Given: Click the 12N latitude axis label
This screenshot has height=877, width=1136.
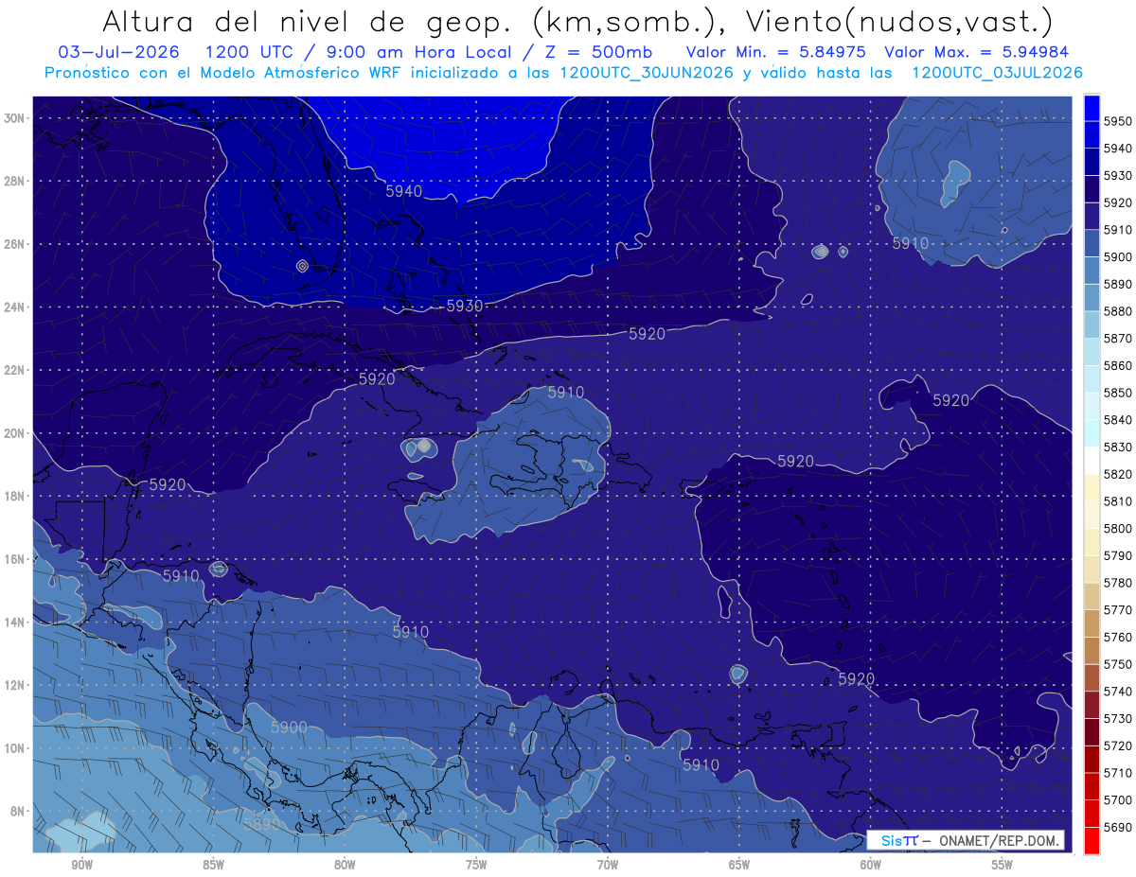Looking at the screenshot, I should pos(14,685).
